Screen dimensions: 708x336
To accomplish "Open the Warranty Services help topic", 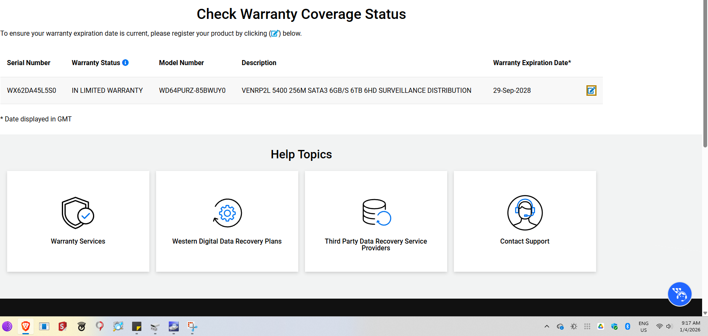I will [x=78, y=241].
